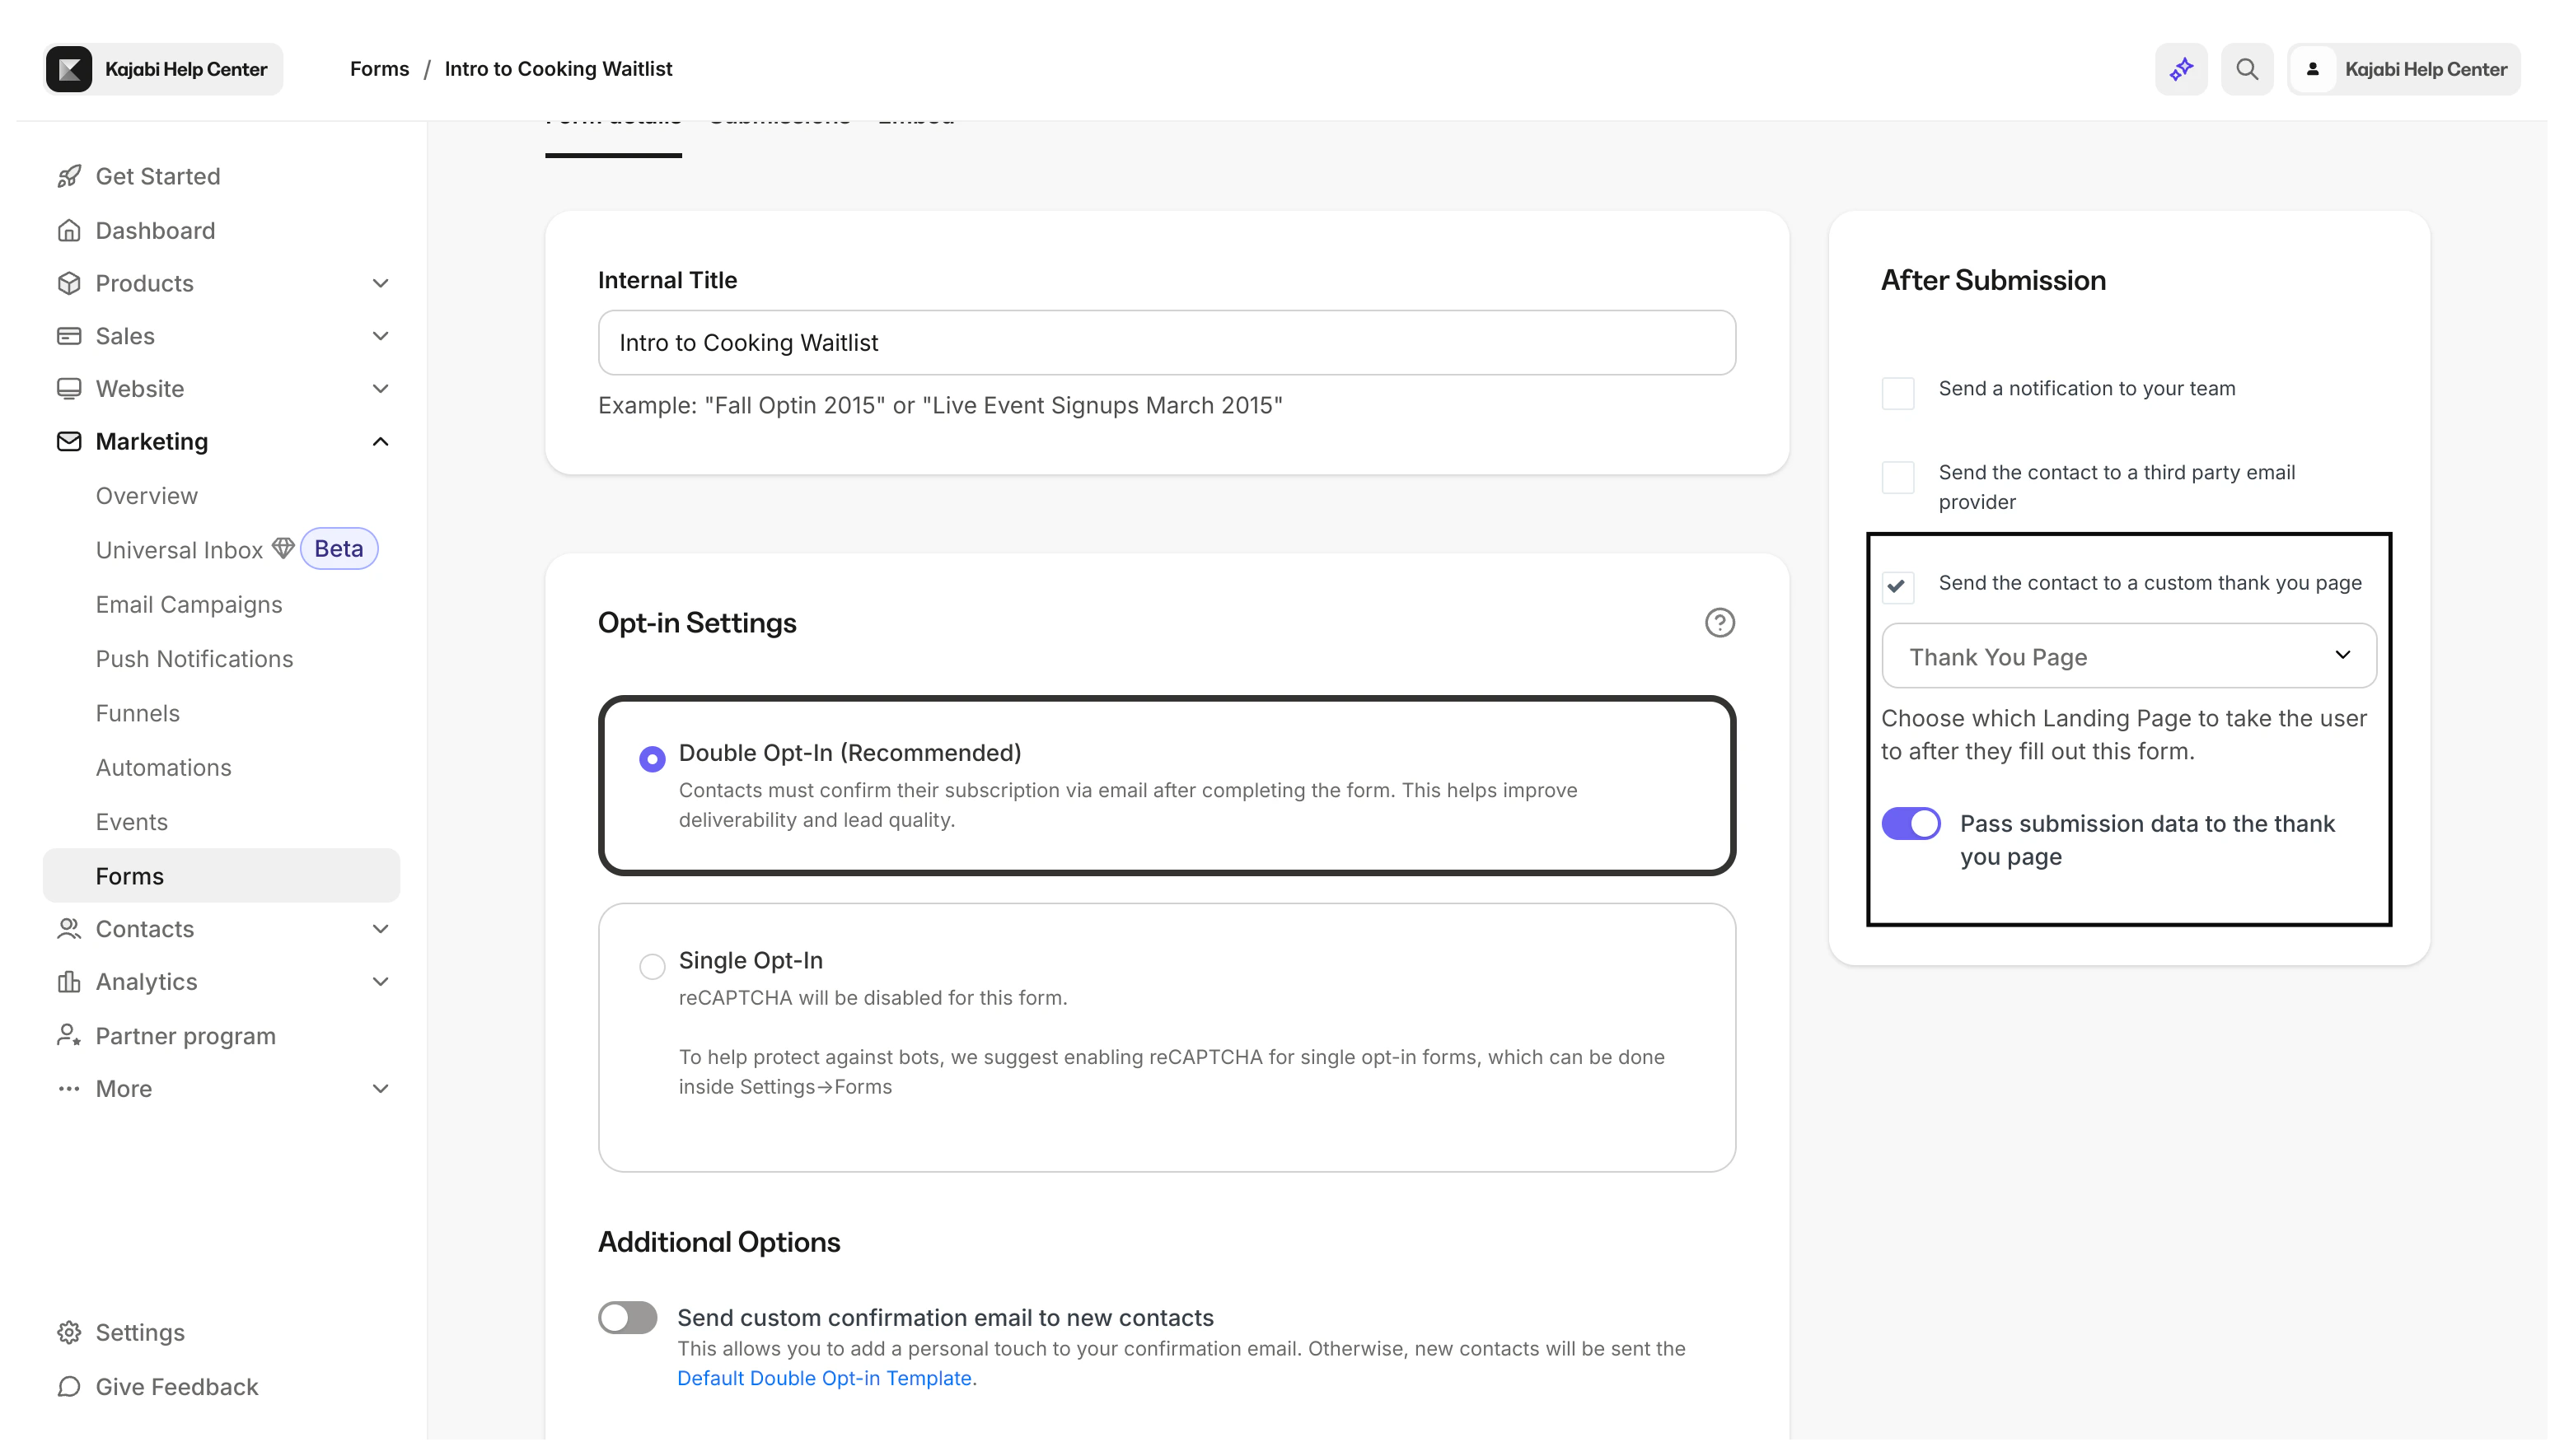This screenshot has height=1456, width=2564.
Task: Click the Settings gear icon
Action: coord(69,1332)
